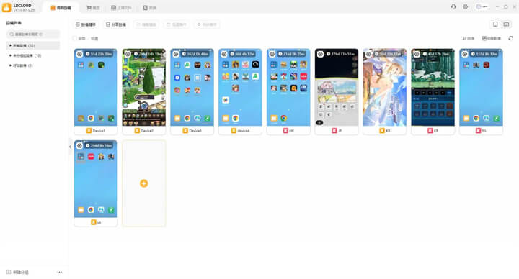Tick the select-all checkbox above device grid

(75, 39)
